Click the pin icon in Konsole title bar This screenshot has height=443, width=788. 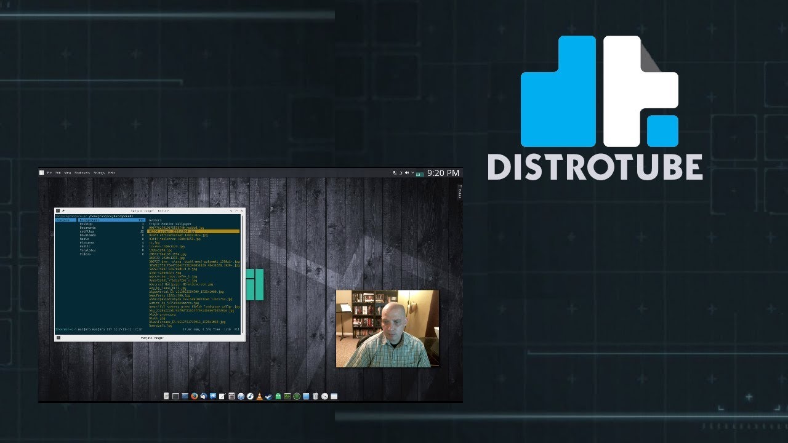(63, 210)
